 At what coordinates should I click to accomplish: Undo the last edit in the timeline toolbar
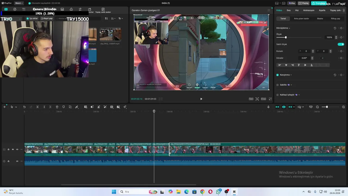pyautogui.click(x=24, y=107)
